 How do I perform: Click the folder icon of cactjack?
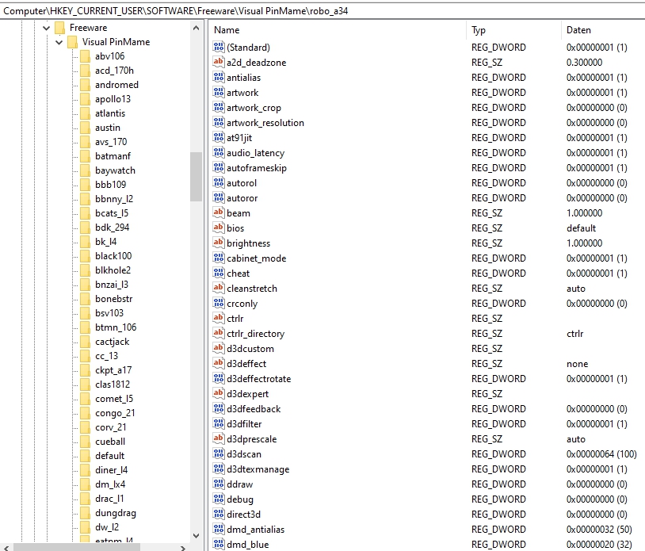(x=85, y=342)
